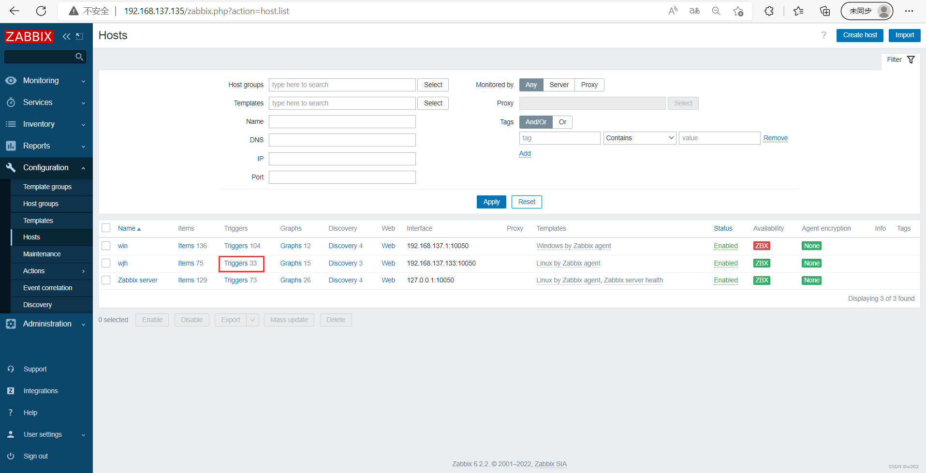
Task: Click the Administration gear icon
Action: point(11,324)
